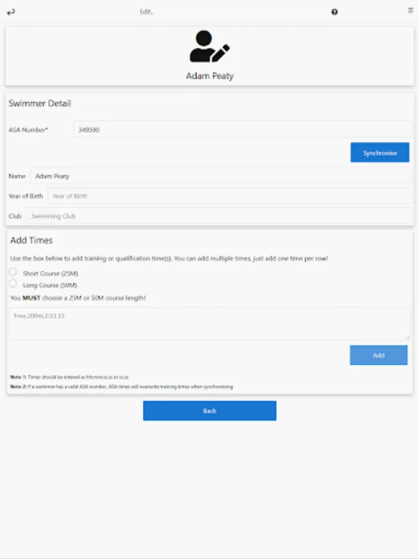Screen dimensions: 419x559
Task: Click the Adam Peaty name heading
Action: (x=210, y=76)
